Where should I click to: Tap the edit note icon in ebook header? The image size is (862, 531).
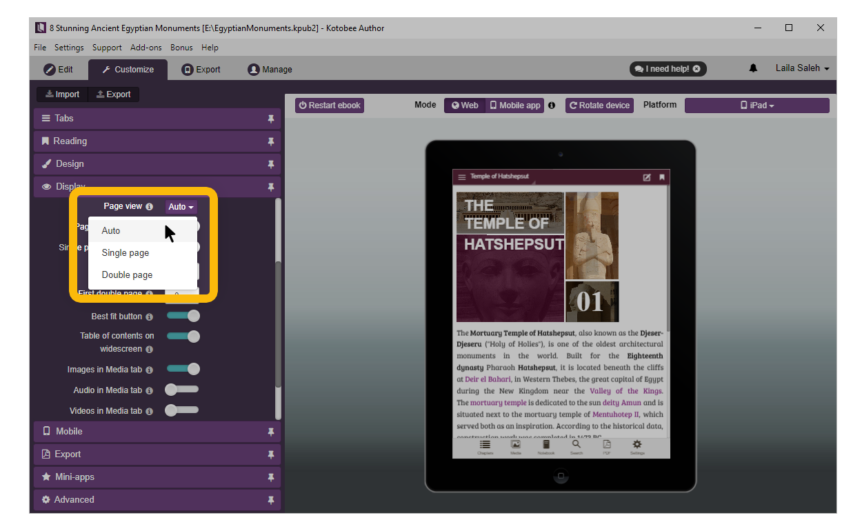(x=647, y=177)
